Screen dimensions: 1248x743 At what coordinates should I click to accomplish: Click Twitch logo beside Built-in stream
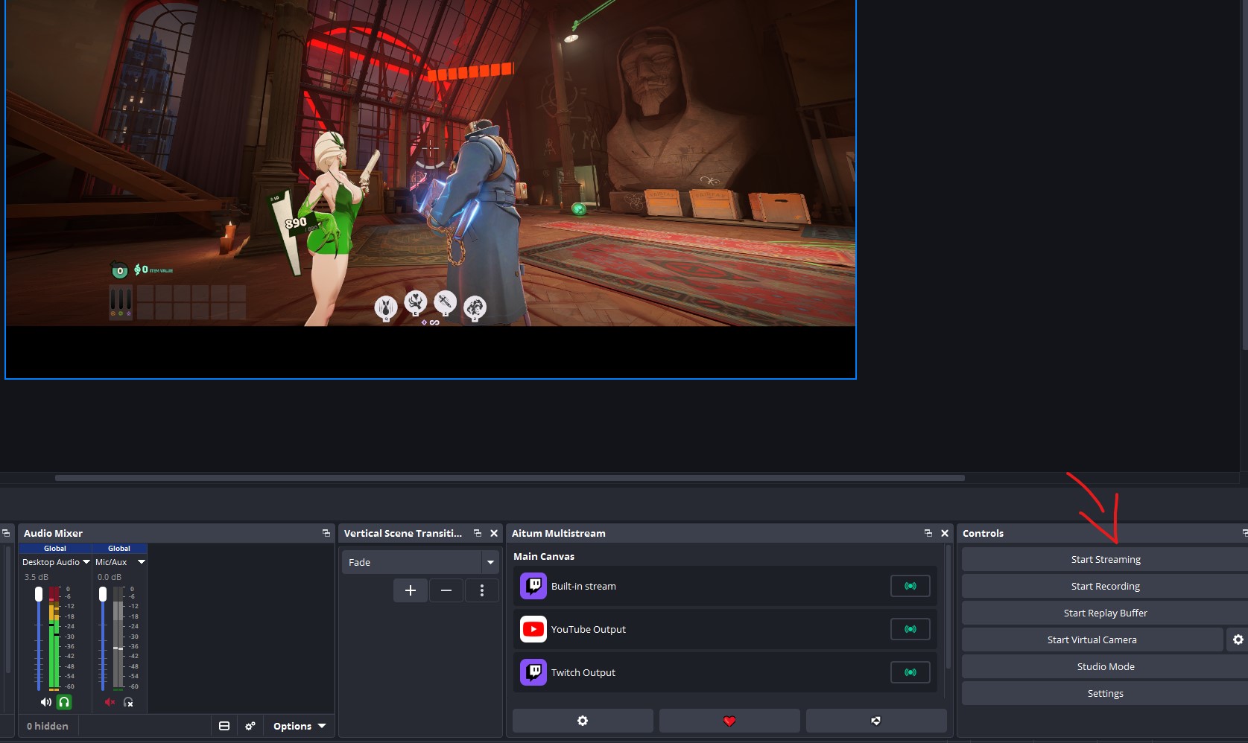pyautogui.click(x=533, y=586)
